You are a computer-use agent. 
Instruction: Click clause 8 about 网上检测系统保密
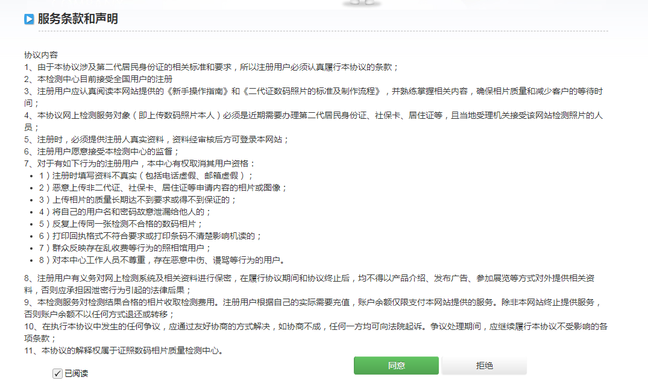pyautogui.click(x=310, y=284)
